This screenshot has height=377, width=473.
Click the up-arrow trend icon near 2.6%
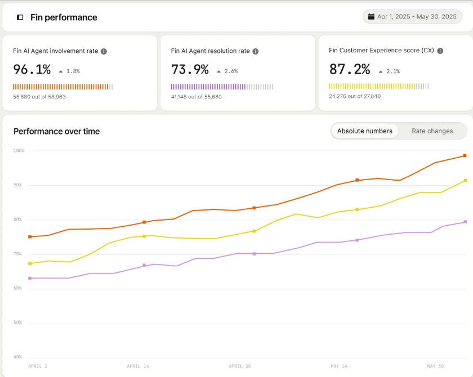218,71
